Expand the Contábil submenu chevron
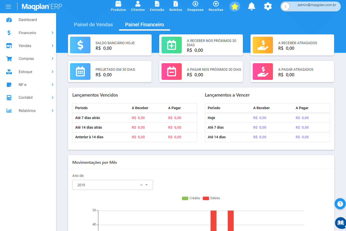The height and width of the screenshot is (231, 346). (53, 98)
